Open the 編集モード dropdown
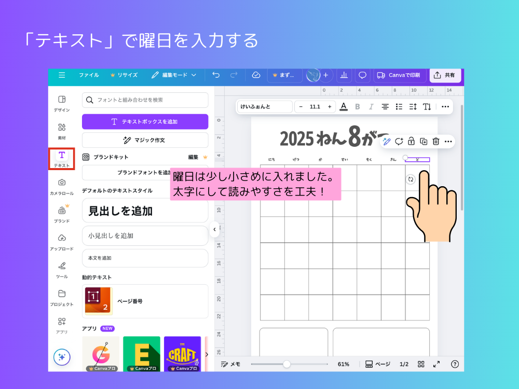 click(174, 75)
